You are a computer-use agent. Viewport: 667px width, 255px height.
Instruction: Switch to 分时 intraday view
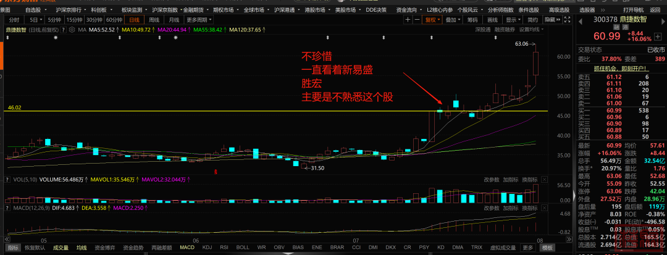(x=14, y=20)
